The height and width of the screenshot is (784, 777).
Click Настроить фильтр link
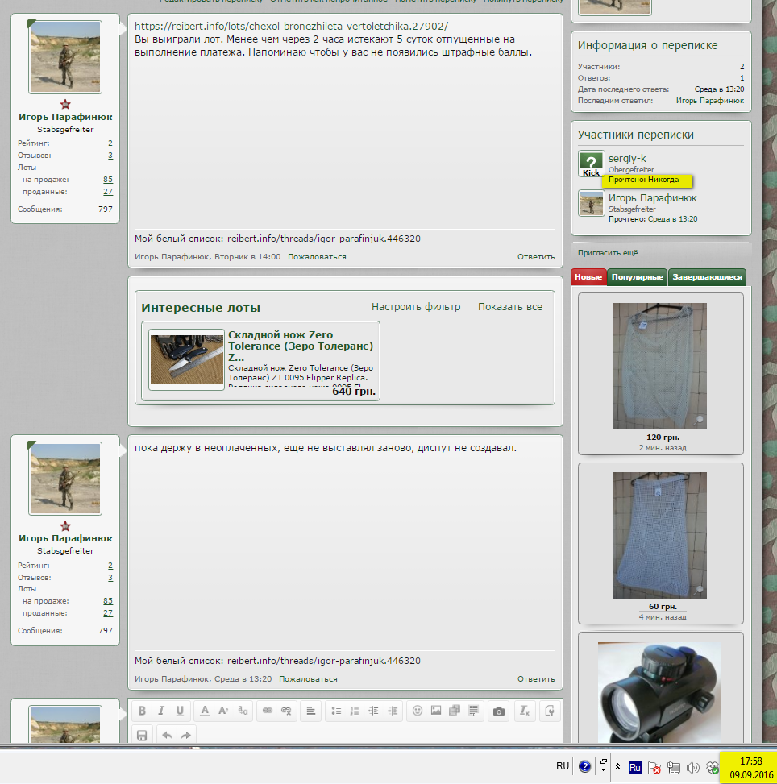[416, 307]
